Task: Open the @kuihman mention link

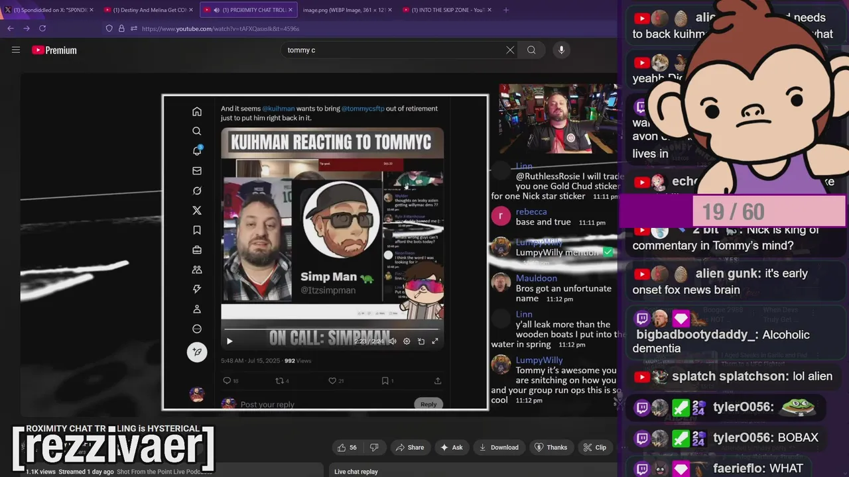Action: coord(278,109)
